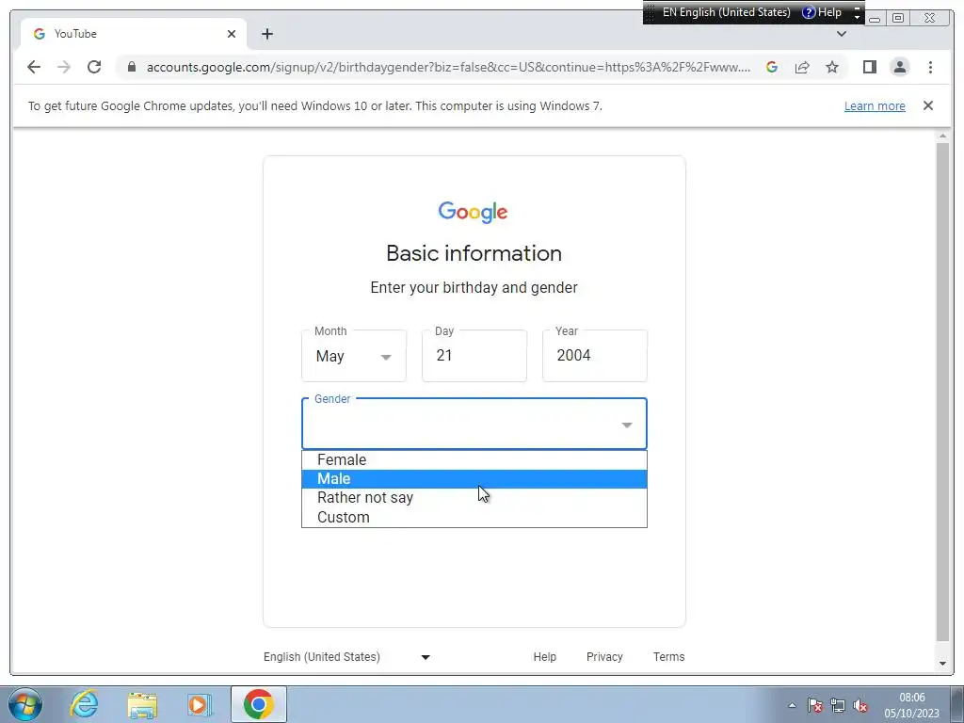Click the page scrollbar up arrow

pyautogui.click(x=943, y=136)
